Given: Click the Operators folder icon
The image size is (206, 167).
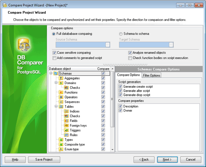Looking at the screenshot, I should pos(61,97).
